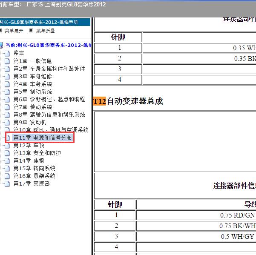Screen dimensions: 256x255
Task: Click the page icon beside 第15章 转向系统
Action: pos(7,169)
